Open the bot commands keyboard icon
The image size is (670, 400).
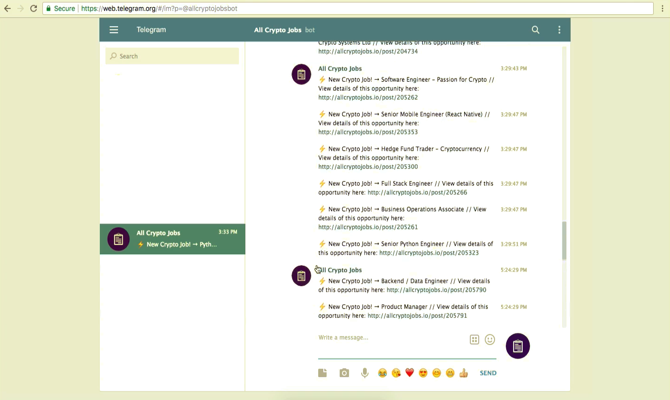click(475, 340)
